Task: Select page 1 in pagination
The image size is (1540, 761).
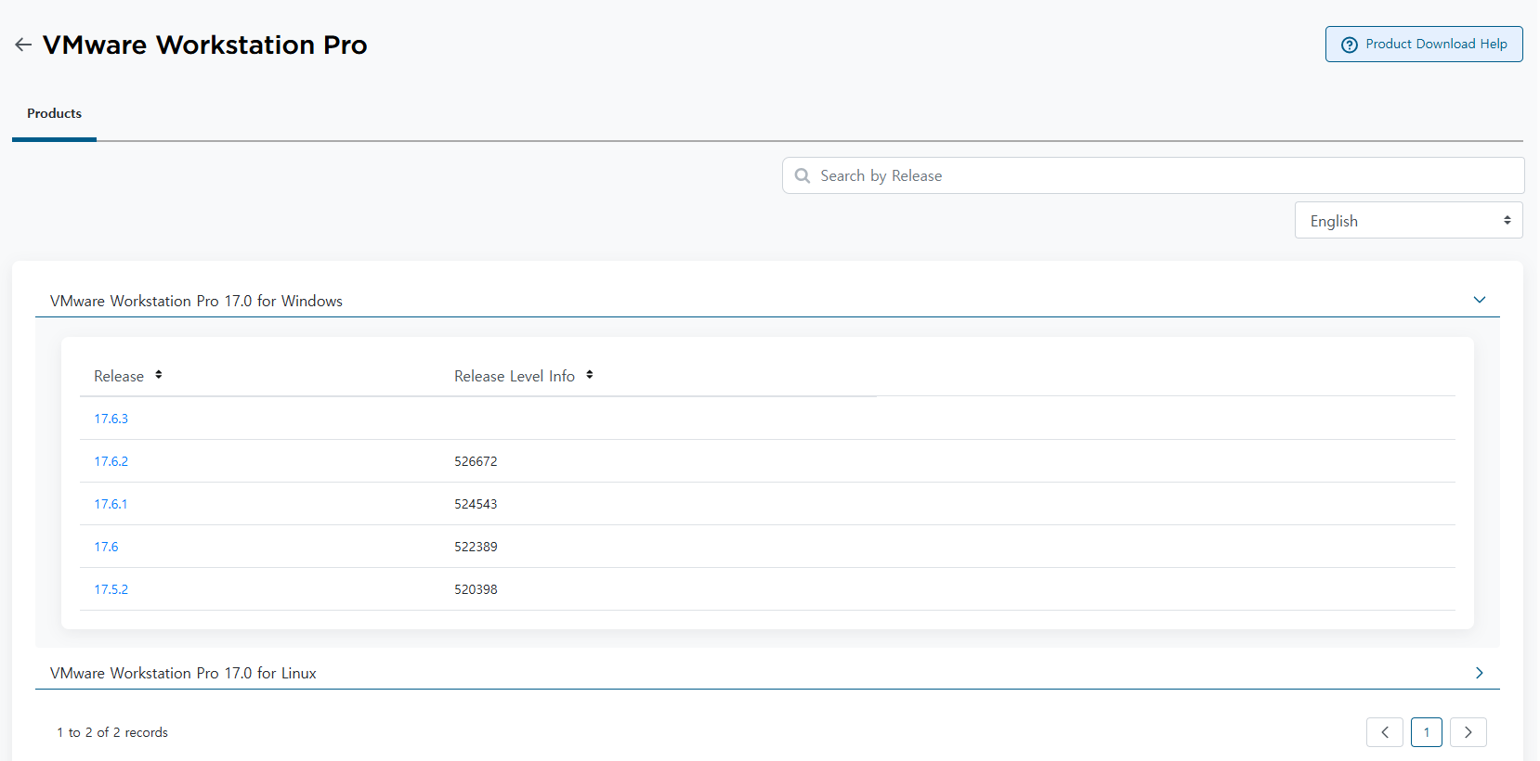Action: coord(1427,732)
